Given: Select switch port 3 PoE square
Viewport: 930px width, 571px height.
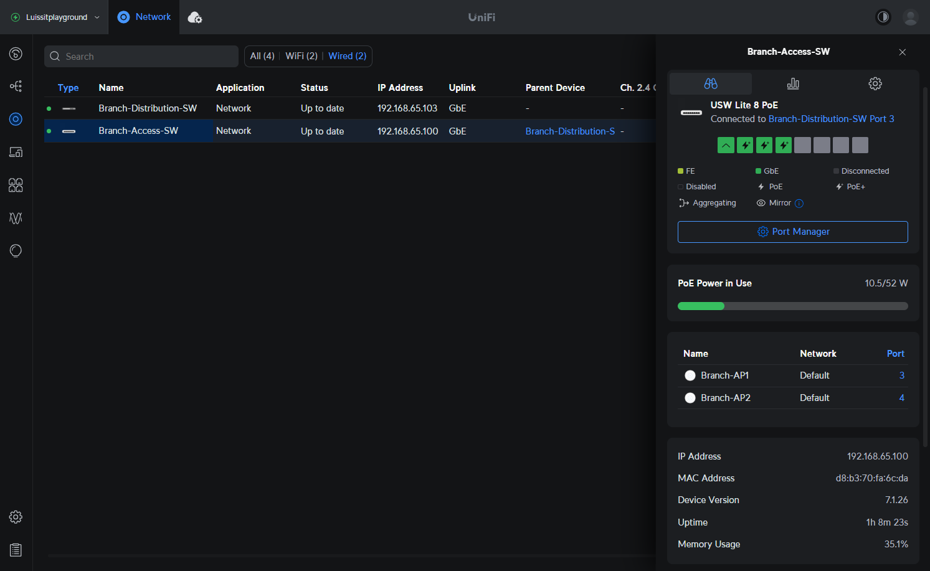Looking at the screenshot, I should point(764,145).
